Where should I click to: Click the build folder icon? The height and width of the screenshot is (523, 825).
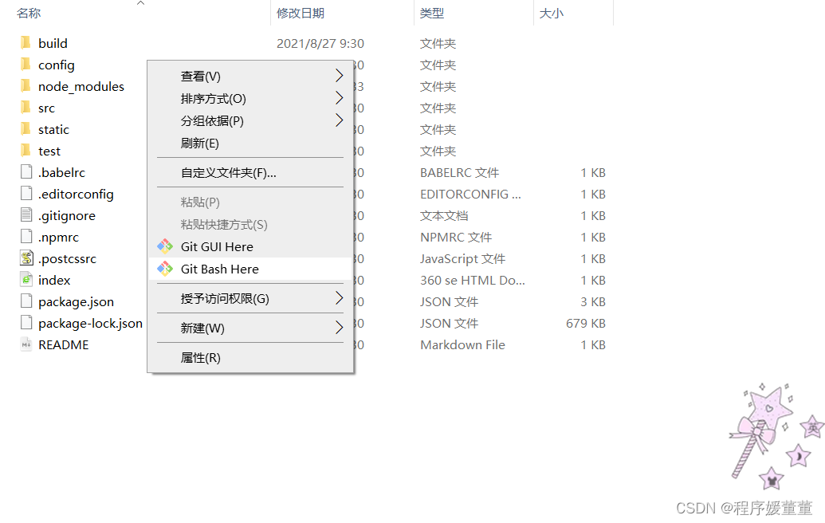click(x=26, y=42)
